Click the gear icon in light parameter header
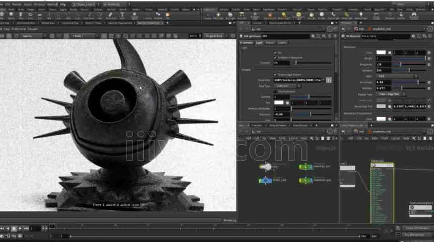Viewport: 434px width, 242px height. (x=313, y=36)
